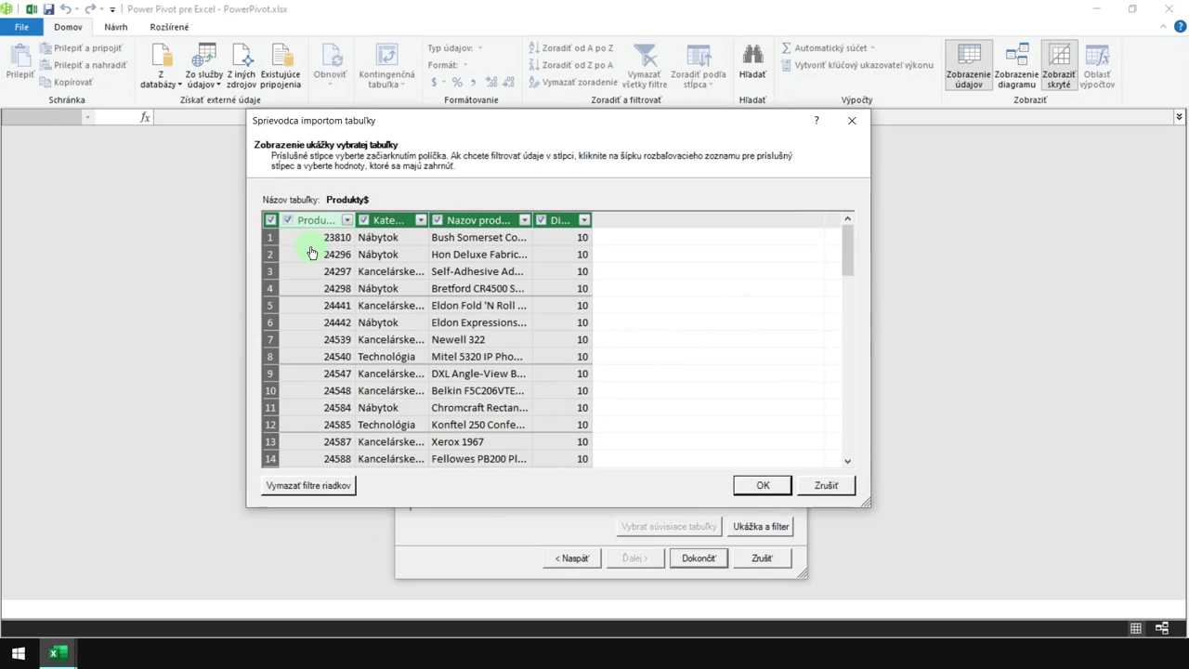The image size is (1189, 669).
Task: Uncheck the Produ... column checkbox
Action: click(288, 220)
